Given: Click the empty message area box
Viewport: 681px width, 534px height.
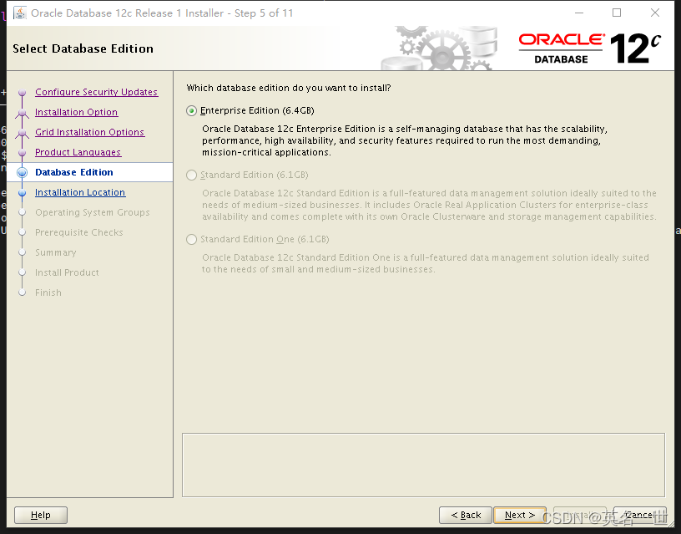Looking at the screenshot, I should click(x=423, y=465).
